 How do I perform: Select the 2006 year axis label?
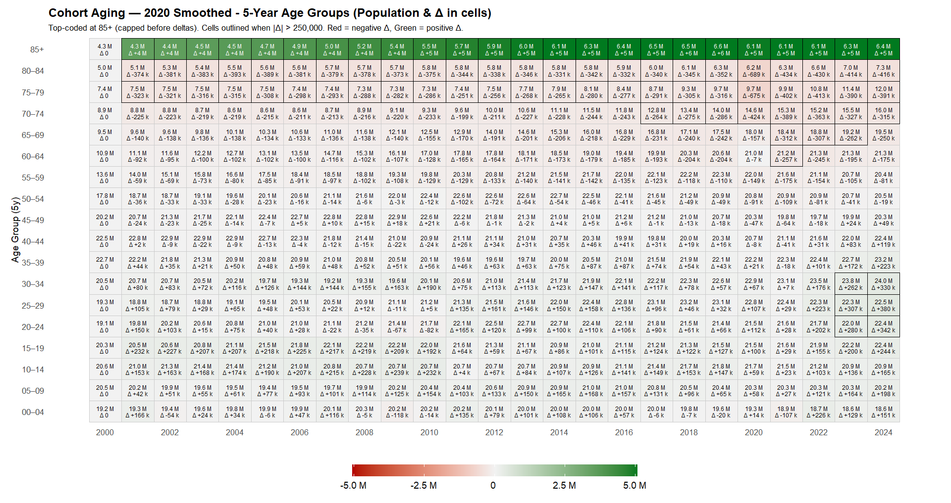[300, 432]
